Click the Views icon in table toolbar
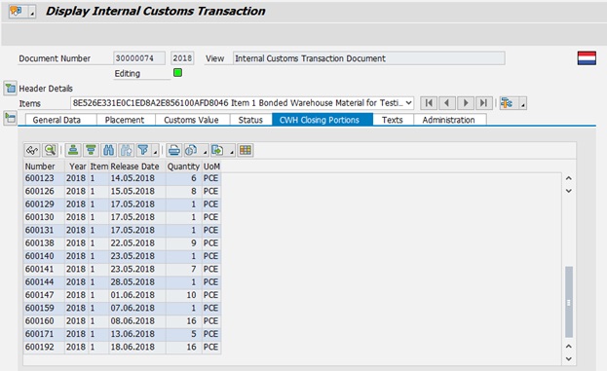Screen dimensions: 607x371 click(191, 150)
